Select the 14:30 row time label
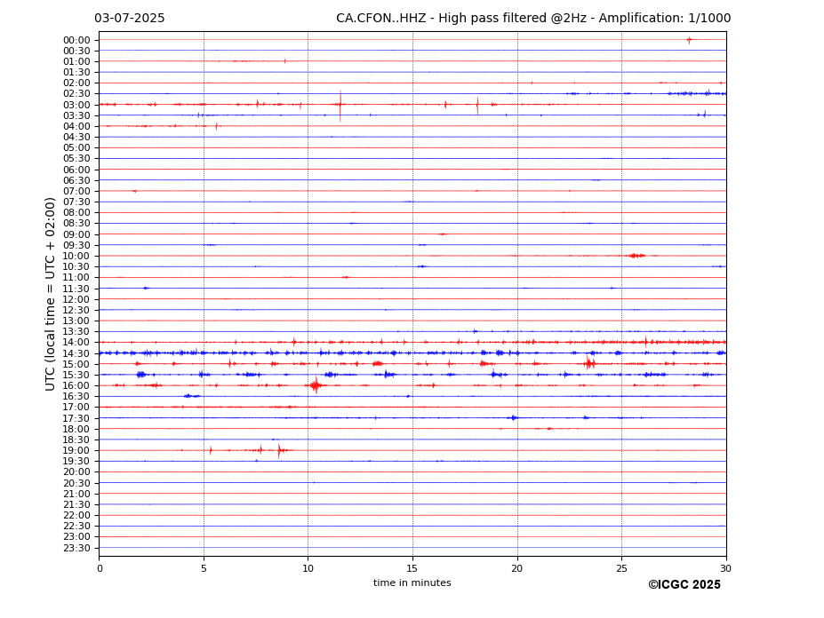The height and width of the screenshot is (618, 824). pyautogui.click(x=76, y=353)
